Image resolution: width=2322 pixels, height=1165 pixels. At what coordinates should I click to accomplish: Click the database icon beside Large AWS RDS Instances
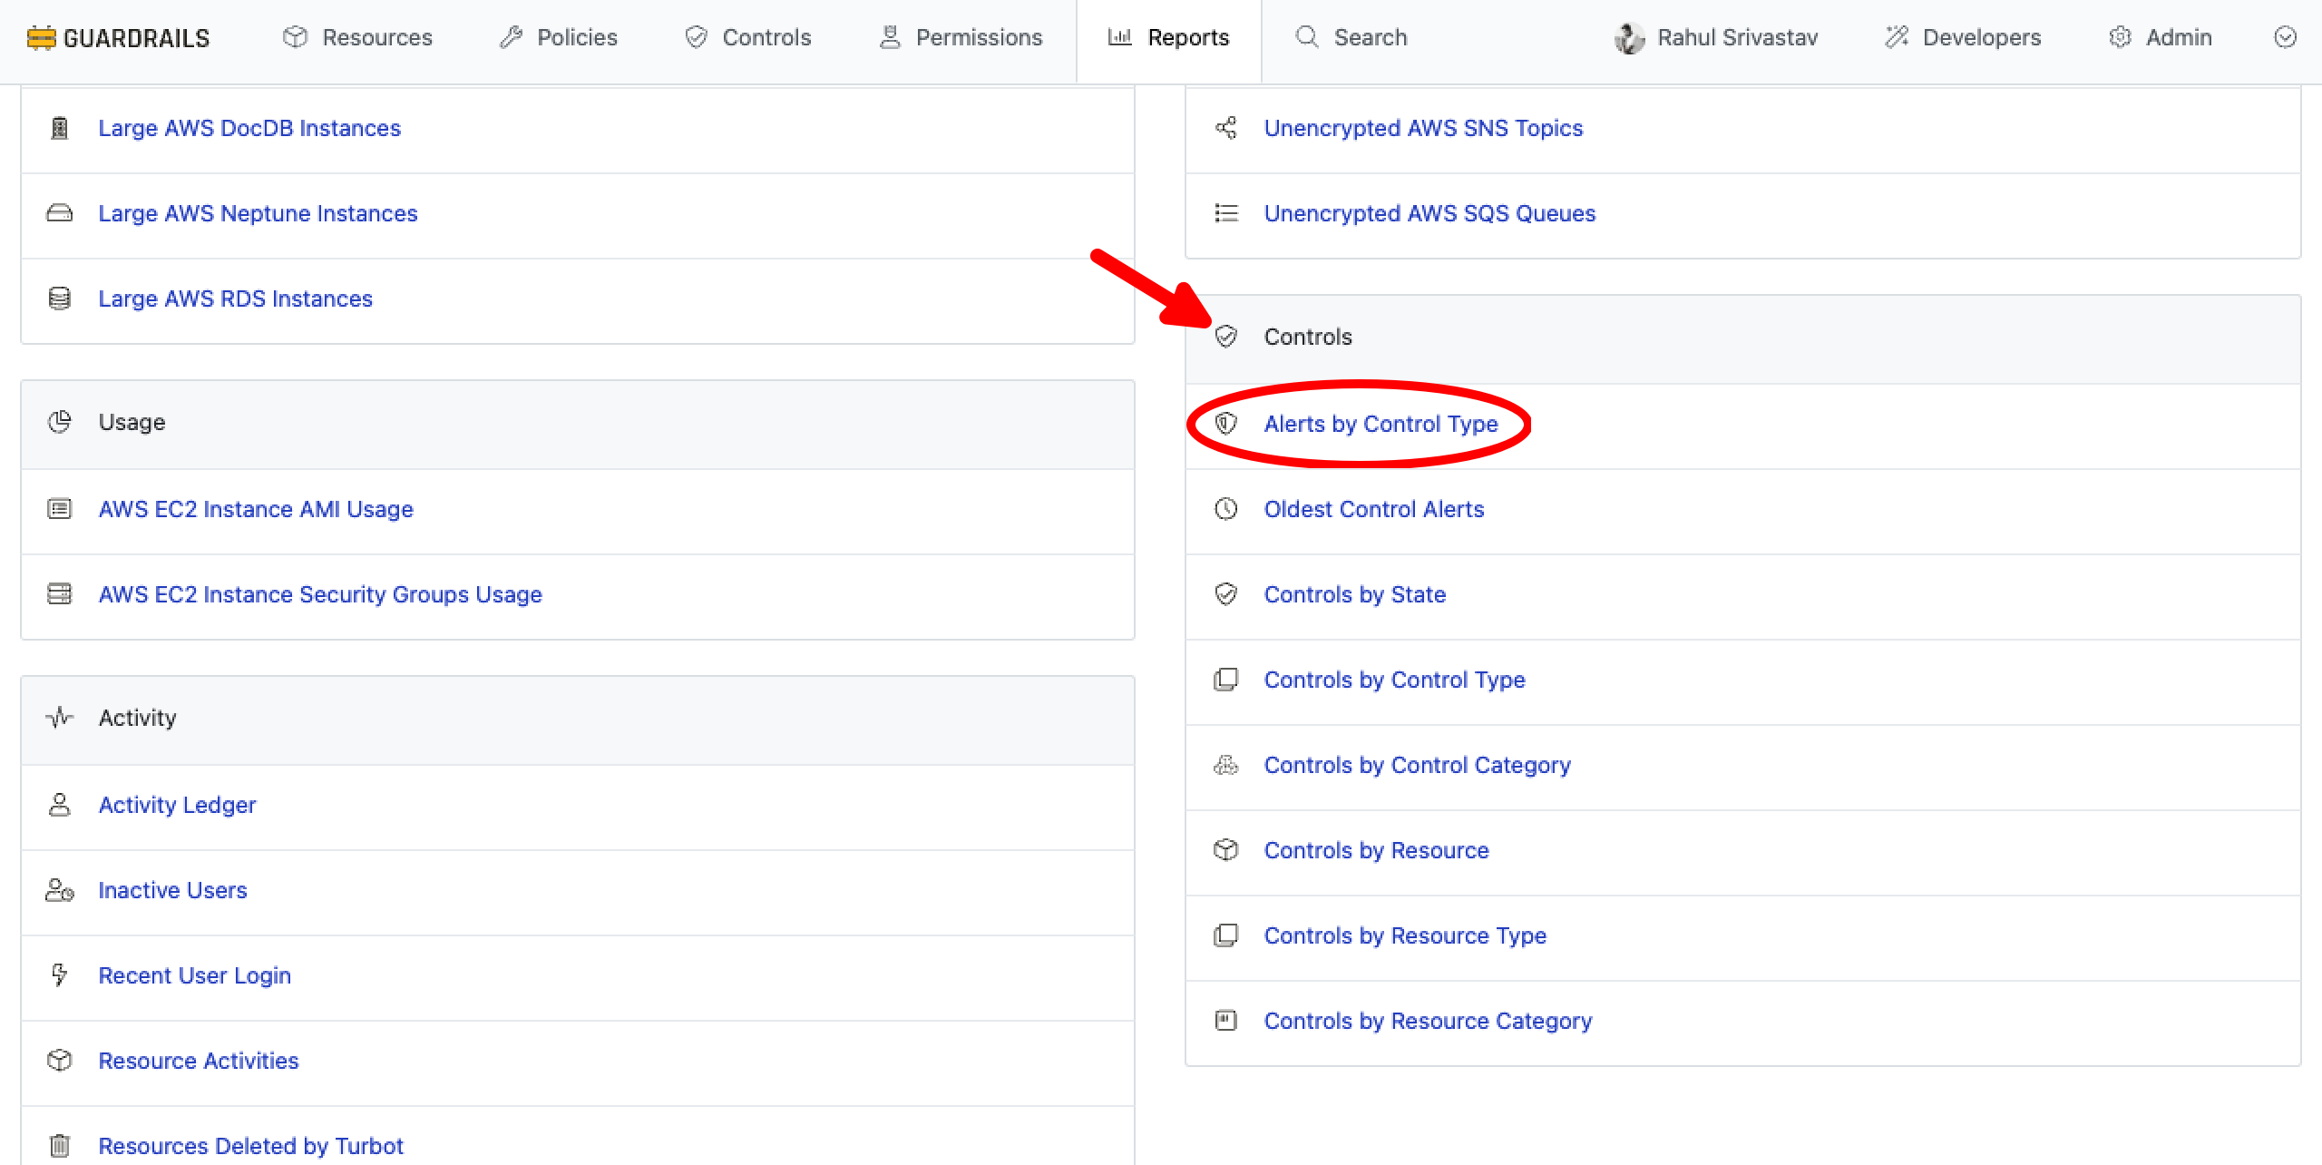click(59, 299)
